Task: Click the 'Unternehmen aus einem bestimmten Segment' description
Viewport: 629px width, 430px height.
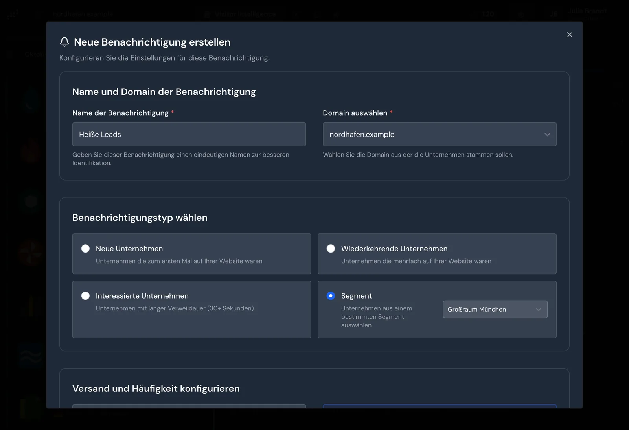Action: [377, 317]
